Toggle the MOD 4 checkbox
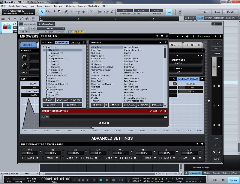Screen dimensions: 240x184 click(x=82, y=158)
